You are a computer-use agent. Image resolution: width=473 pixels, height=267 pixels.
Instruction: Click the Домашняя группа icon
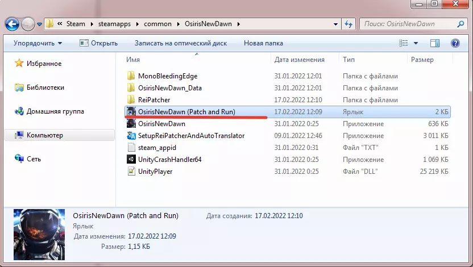19,111
